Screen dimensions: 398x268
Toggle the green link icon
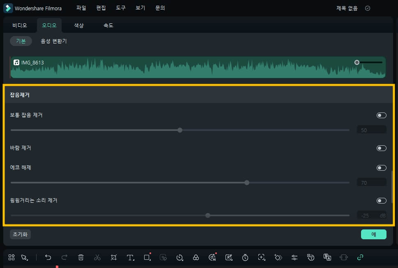click(360, 257)
